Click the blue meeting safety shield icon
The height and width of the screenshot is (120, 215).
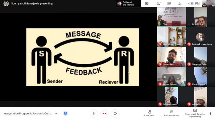(x=66, y=114)
